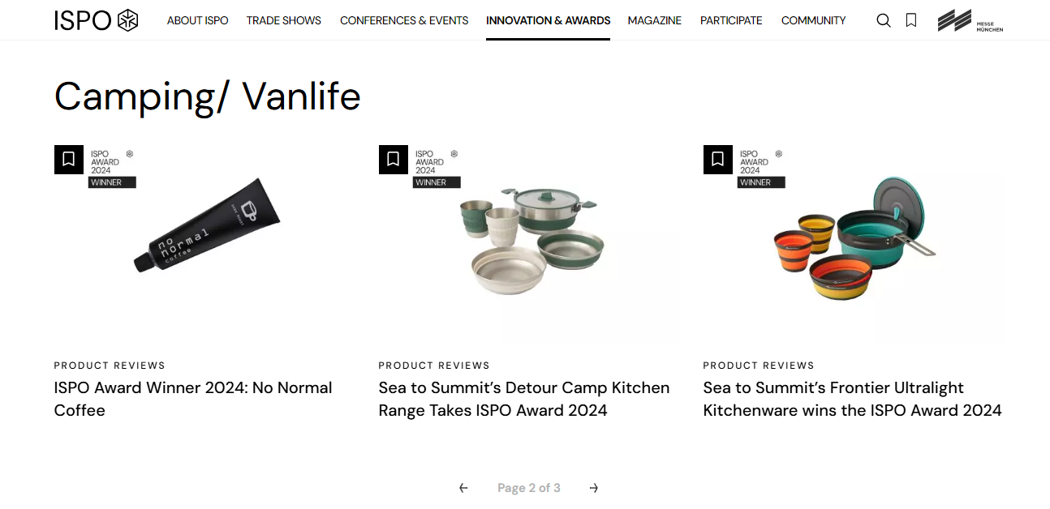Image resolution: width=1050 pixels, height=509 pixels.
Task: Click the ISPO logo in header
Action: click(96, 20)
